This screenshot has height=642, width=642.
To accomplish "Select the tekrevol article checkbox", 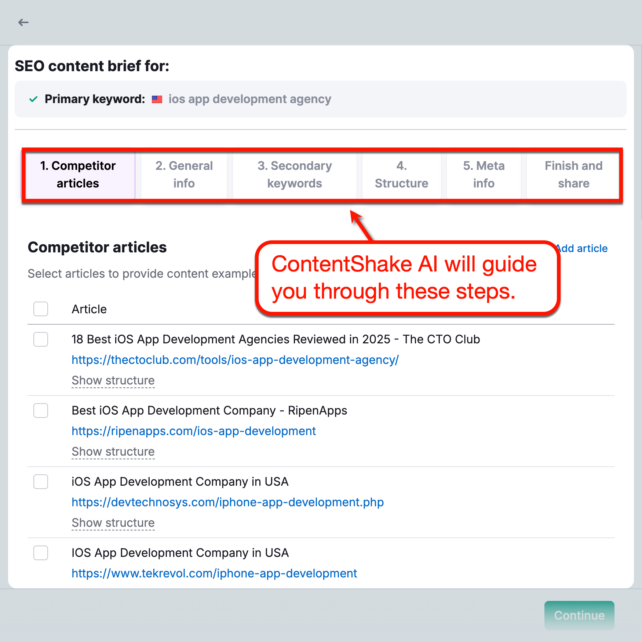I will [x=40, y=553].
